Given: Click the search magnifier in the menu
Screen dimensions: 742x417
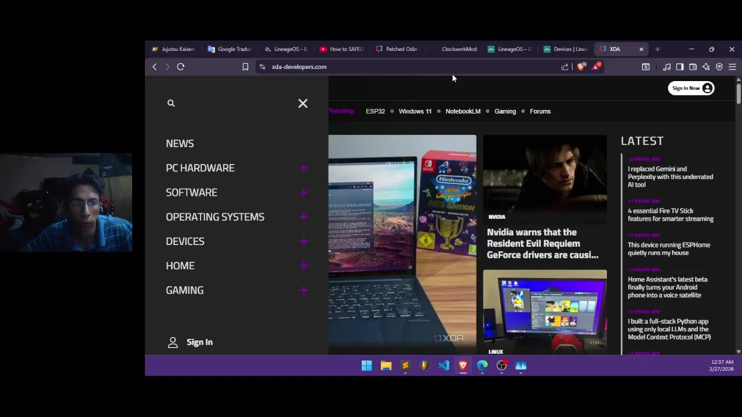Looking at the screenshot, I should 171,103.
